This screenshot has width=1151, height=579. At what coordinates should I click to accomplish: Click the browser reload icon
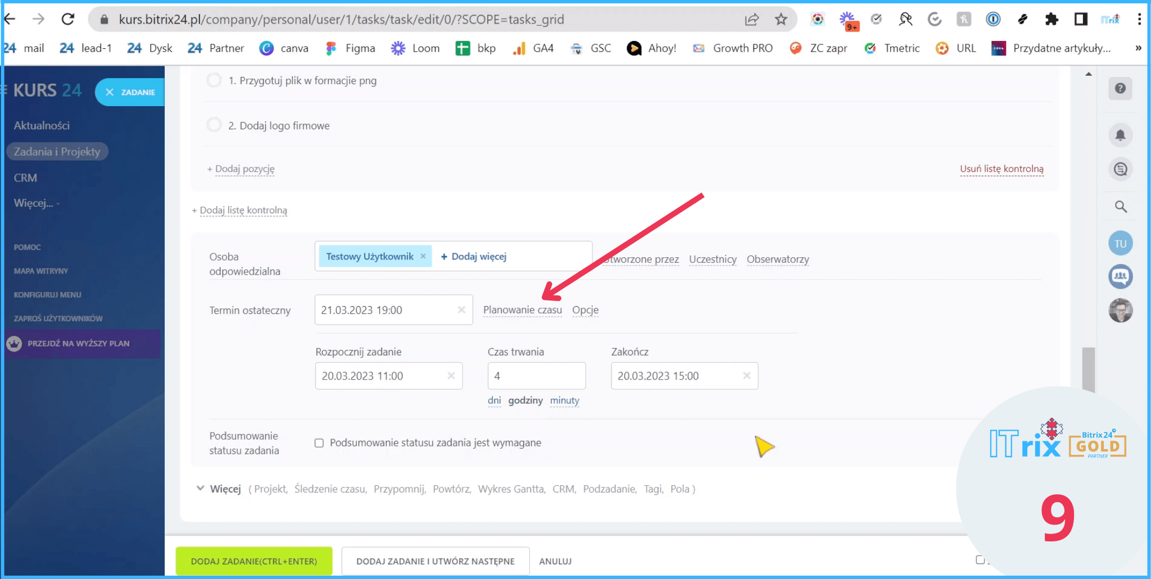(x=68, y=20)
